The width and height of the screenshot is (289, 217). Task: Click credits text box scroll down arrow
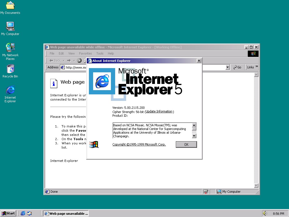194,136
